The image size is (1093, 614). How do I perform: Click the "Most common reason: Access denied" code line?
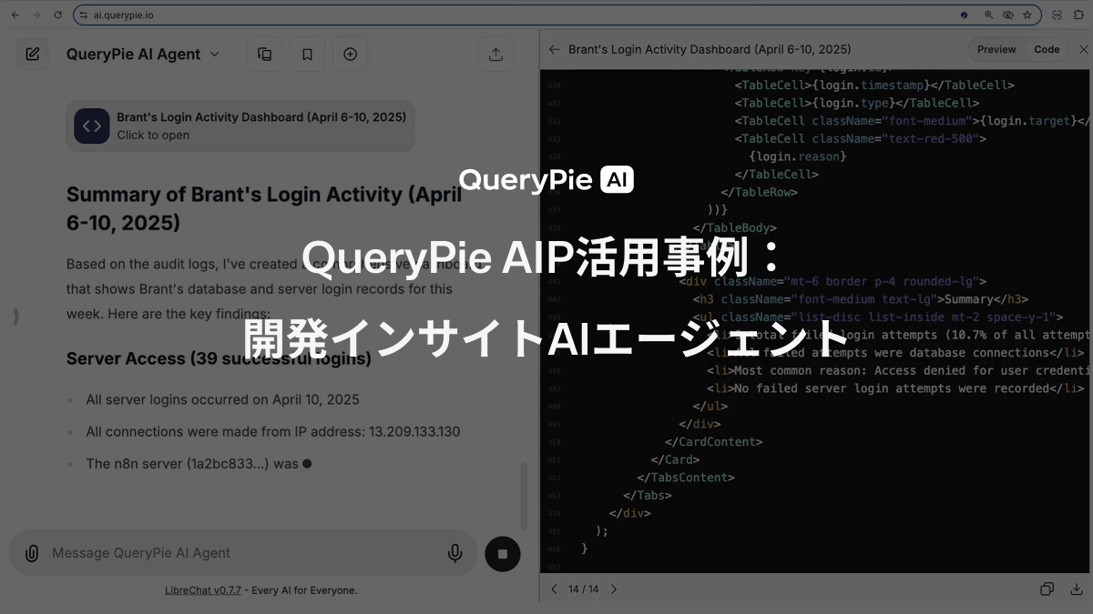(899, 370)
